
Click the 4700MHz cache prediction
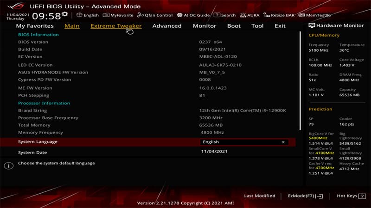tap(324, 168)
